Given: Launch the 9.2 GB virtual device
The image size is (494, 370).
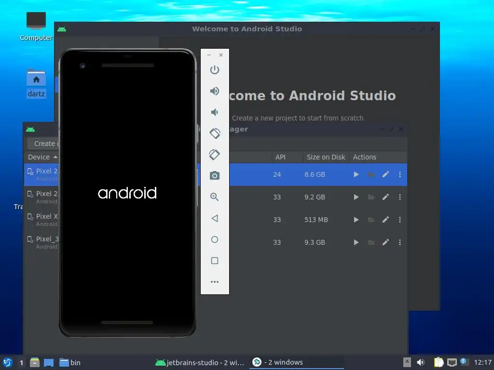Looking at the screenshot, I should pos(356,197).
